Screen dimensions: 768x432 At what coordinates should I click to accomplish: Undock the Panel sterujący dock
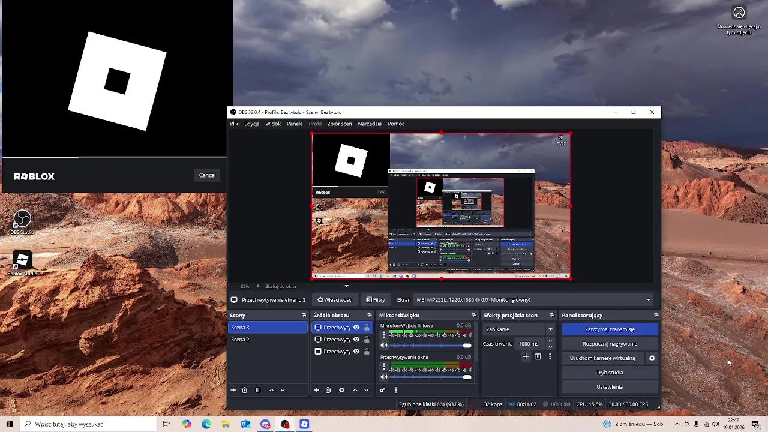coord(656,316)
